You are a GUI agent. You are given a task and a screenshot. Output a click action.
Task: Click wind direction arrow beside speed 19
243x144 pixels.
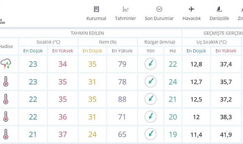click(151, 134)
